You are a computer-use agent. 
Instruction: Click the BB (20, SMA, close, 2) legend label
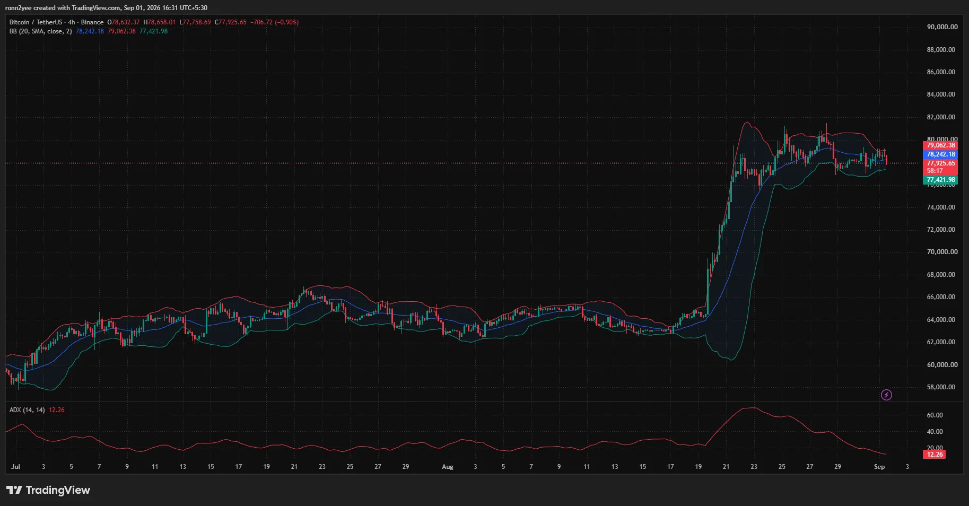[40, 31]
